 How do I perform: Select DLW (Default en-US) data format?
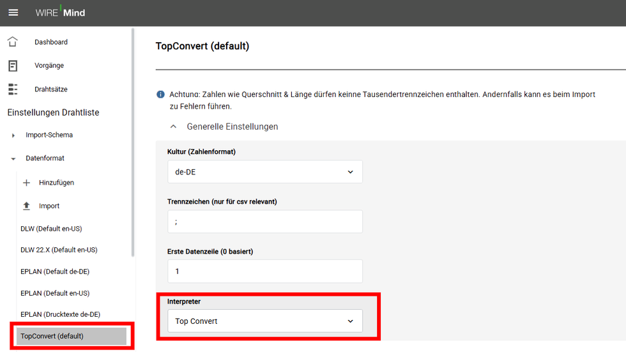tap(51, 229)
